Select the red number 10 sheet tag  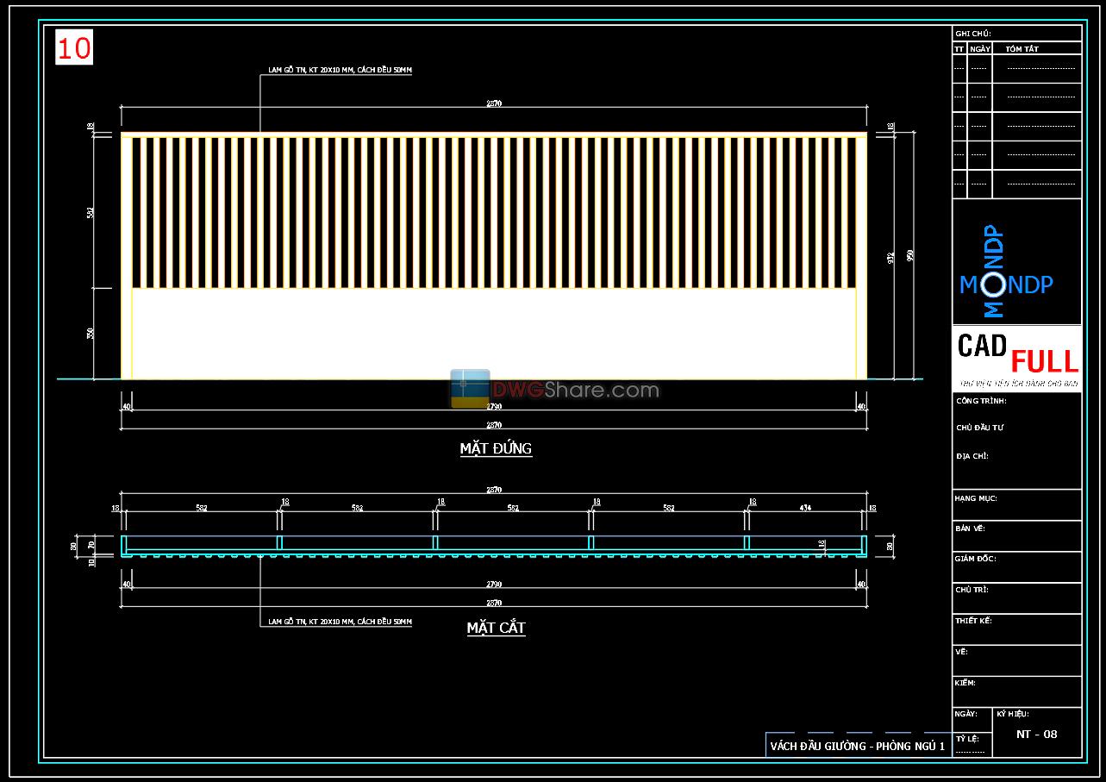pyautogui.click(x=74, y=48)
